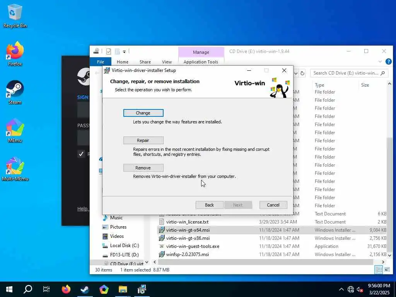The height and width of the screenshot is (297, 396).
Task: Click the Repair button in Virtio setup
Action: pyautogui.click(x=143, y=140)
